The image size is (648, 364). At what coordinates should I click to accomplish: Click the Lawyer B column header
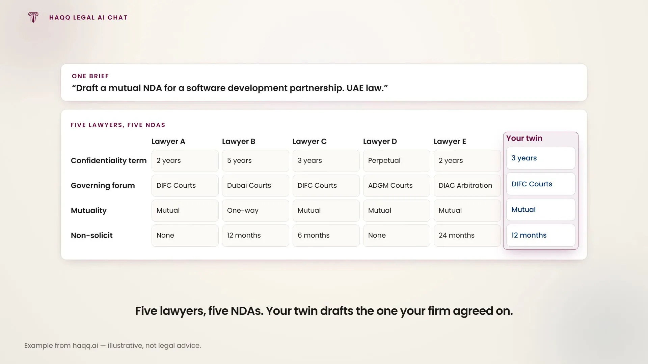238,142
